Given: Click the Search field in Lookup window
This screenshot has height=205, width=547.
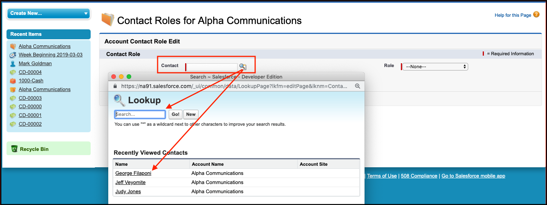Looking at the screenshot, I should coord(140,114).
